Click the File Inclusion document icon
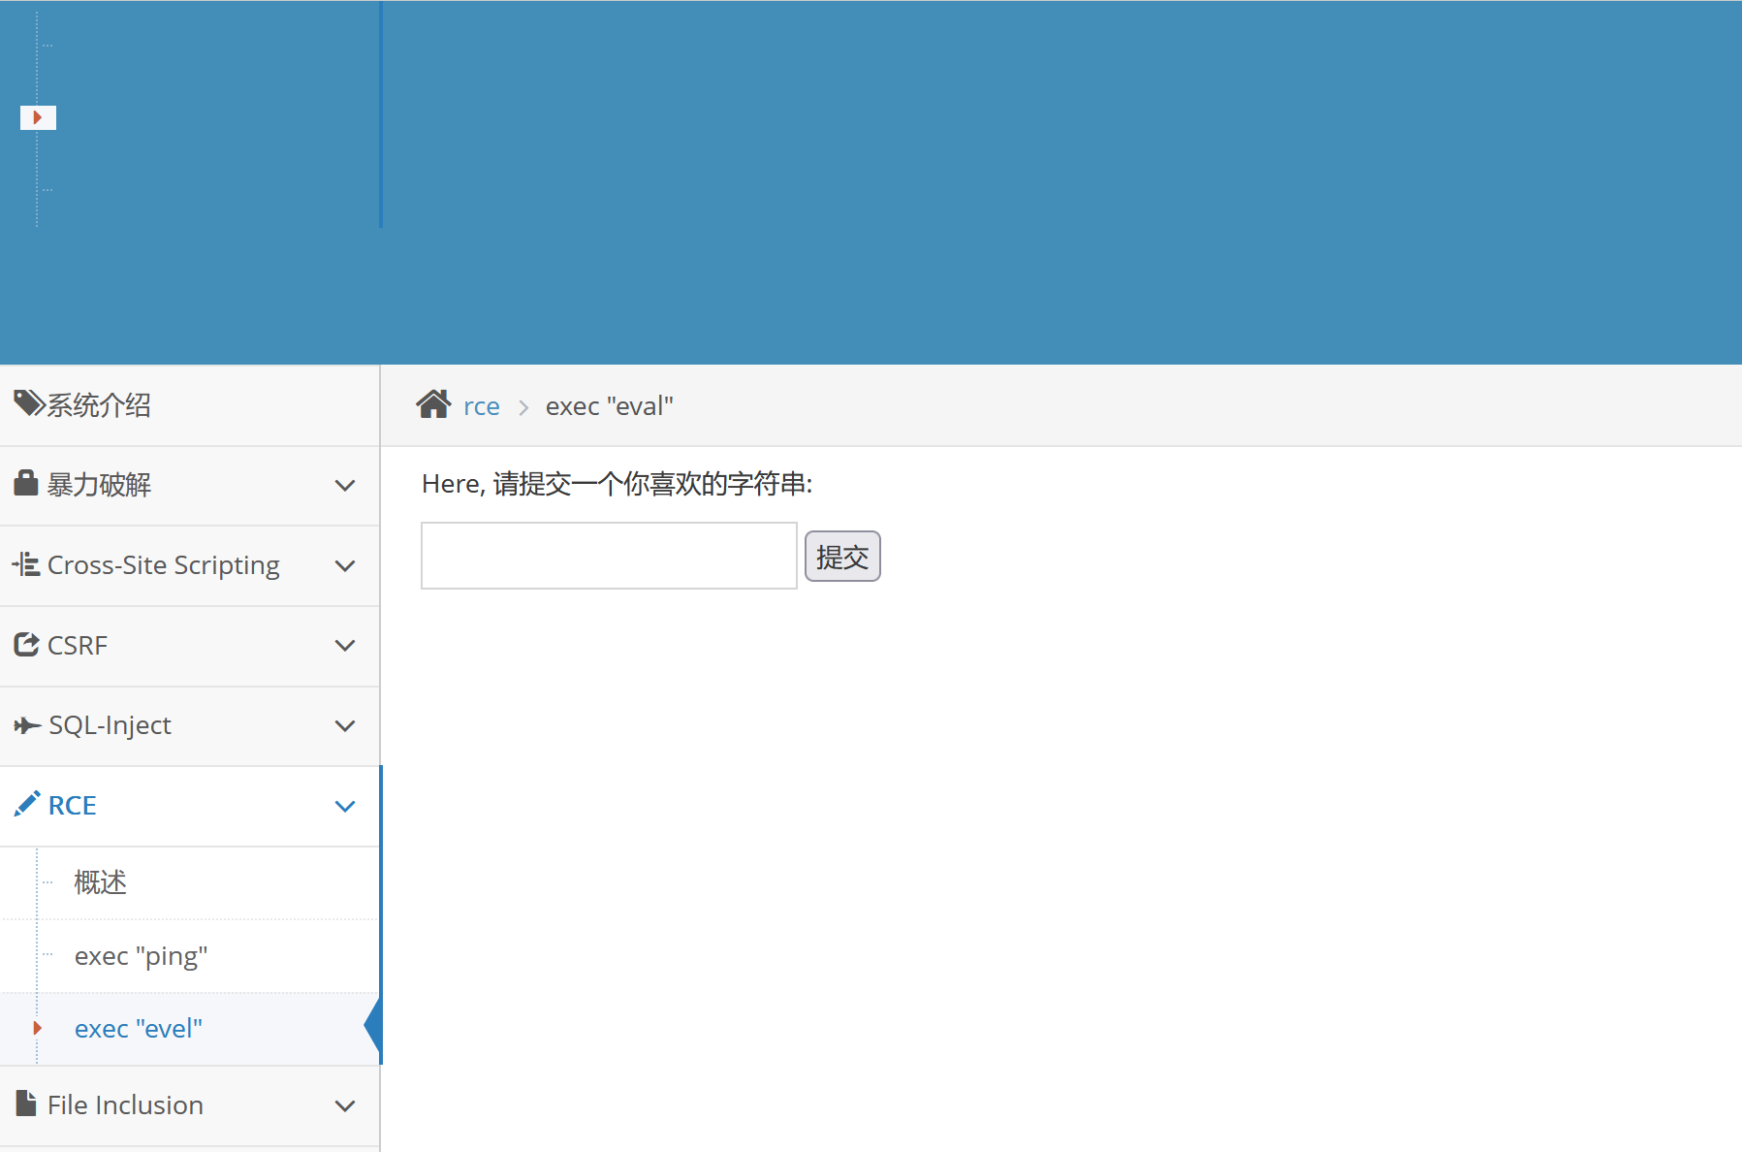This screenshot has height=1152, width=1742. 26,1104
